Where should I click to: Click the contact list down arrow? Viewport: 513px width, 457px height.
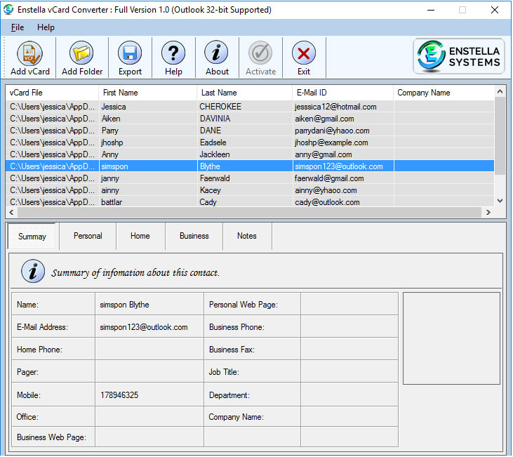tap(500, 201)
